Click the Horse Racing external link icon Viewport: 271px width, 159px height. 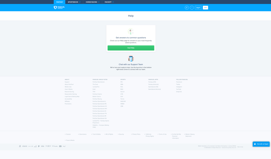coord(99,2)
